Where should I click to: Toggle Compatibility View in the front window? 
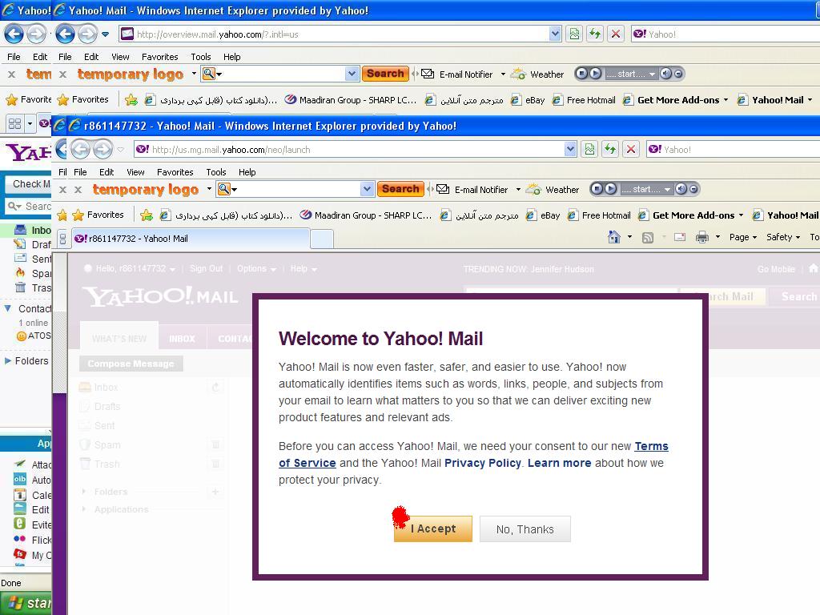(589, 150)
